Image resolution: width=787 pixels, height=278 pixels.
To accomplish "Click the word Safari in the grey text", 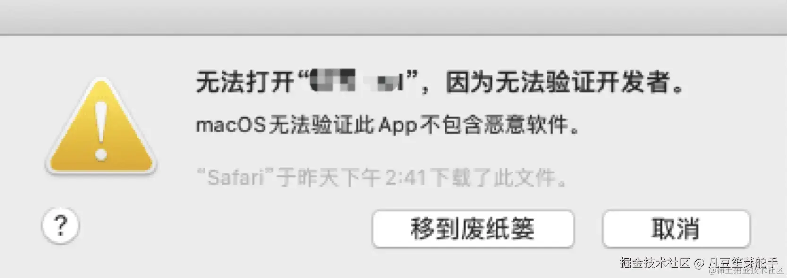I will pos(236,178).
